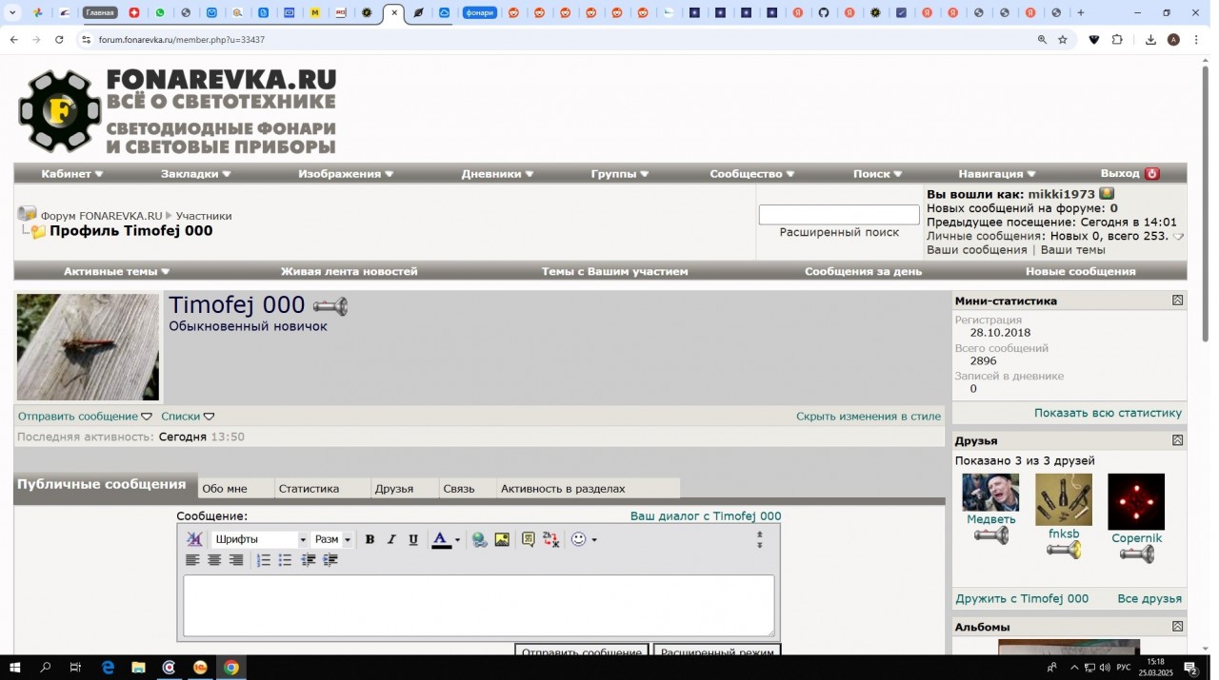Insert a bulleted list
The height and width of the screenshot is (680, 1219).
pos(286,560)
